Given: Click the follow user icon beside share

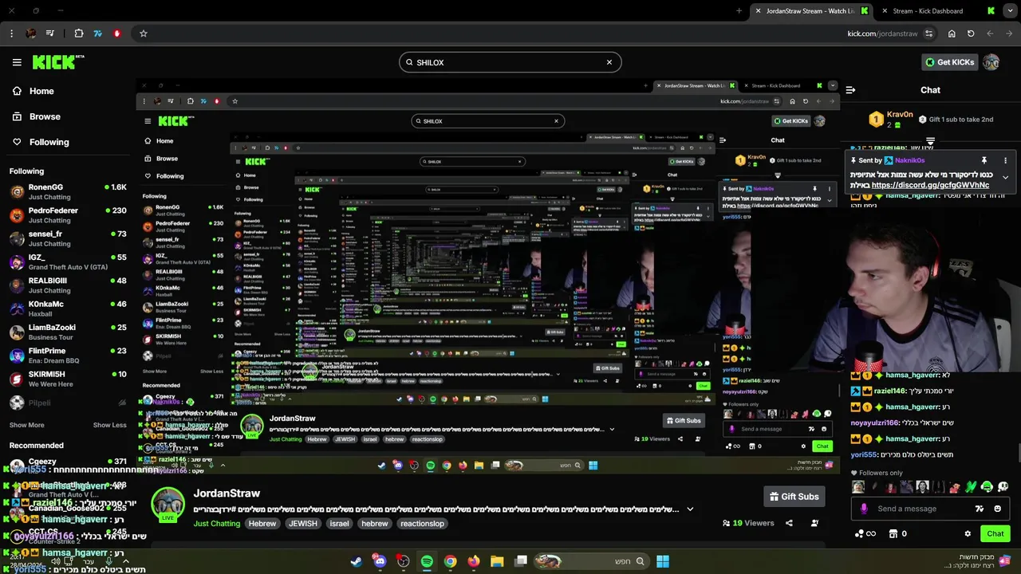Looking at the screenshot, I should click(814, 523).
